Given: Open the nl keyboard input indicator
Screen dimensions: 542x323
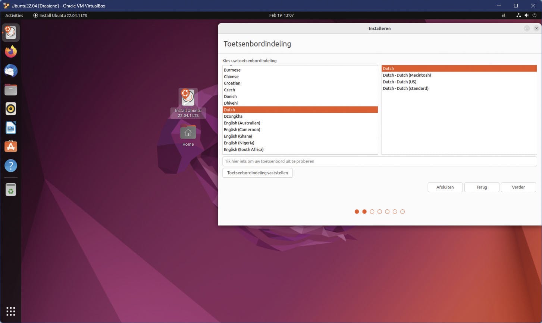Looking at the screenshot, I should coord(504,15).
